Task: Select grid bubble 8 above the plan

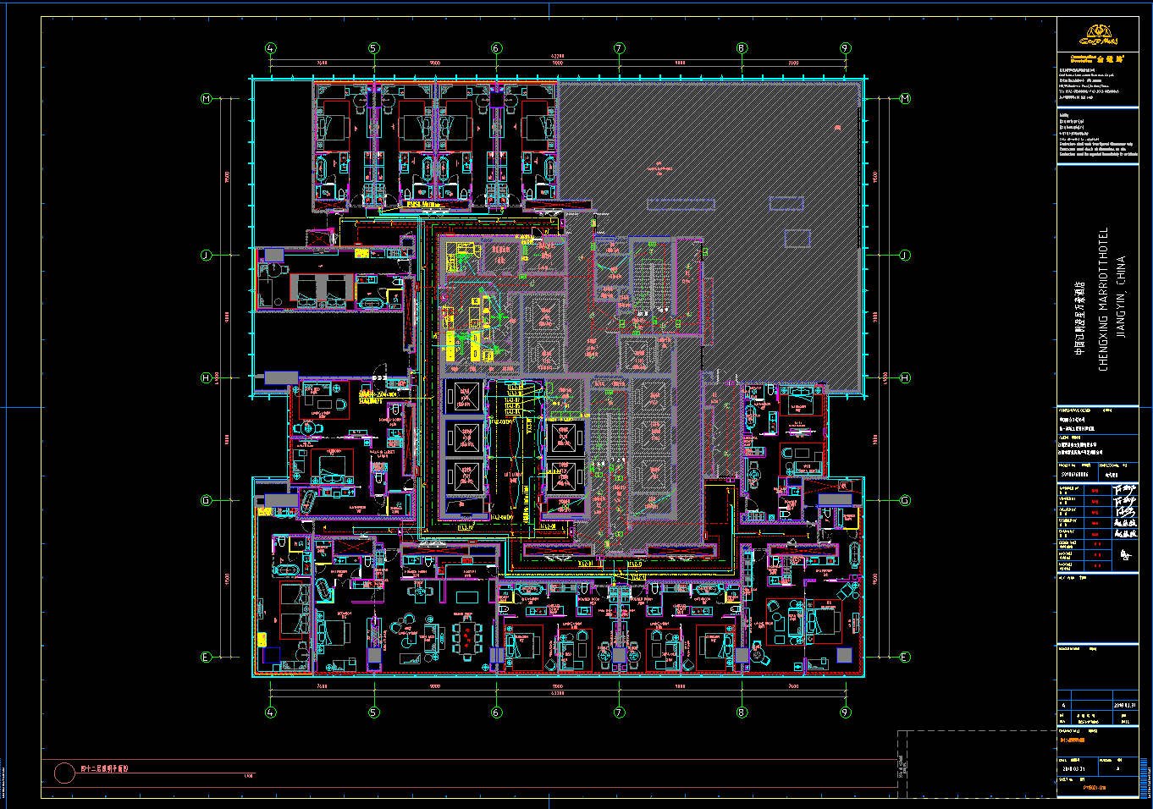Action: (x=742, y=48)
